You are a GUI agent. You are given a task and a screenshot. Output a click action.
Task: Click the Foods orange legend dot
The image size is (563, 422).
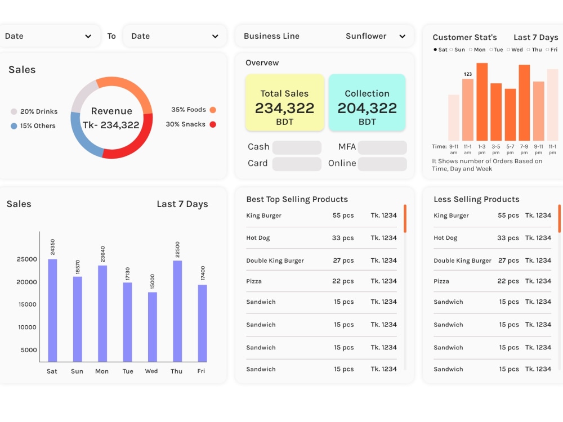tap(213, 110)
